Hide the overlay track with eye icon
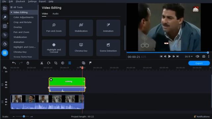Image resolution: width=212 pixels, height=119 pixels. coord(6,82)
